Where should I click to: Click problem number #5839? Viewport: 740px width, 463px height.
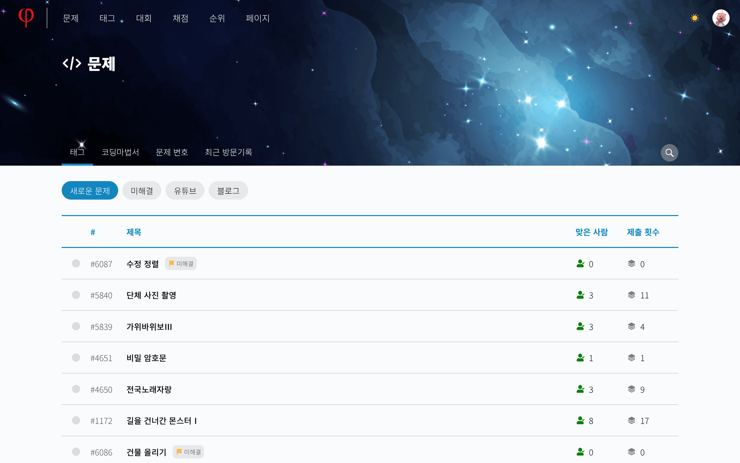point(101,327)
